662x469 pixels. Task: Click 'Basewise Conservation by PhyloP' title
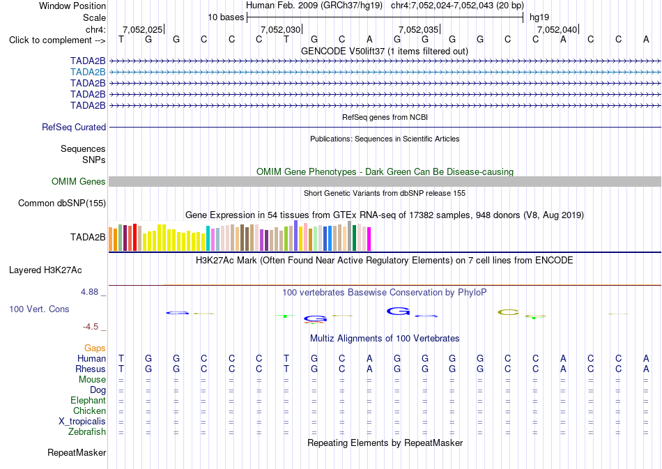385,292
